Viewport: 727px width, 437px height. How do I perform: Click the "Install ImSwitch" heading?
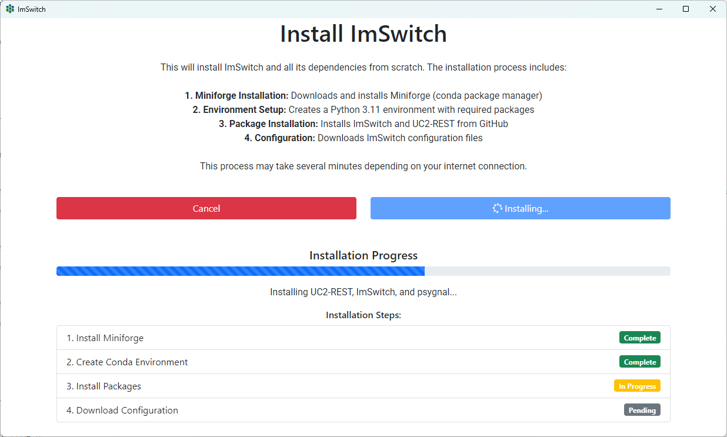pyautogui.click(x=363, y=34)
